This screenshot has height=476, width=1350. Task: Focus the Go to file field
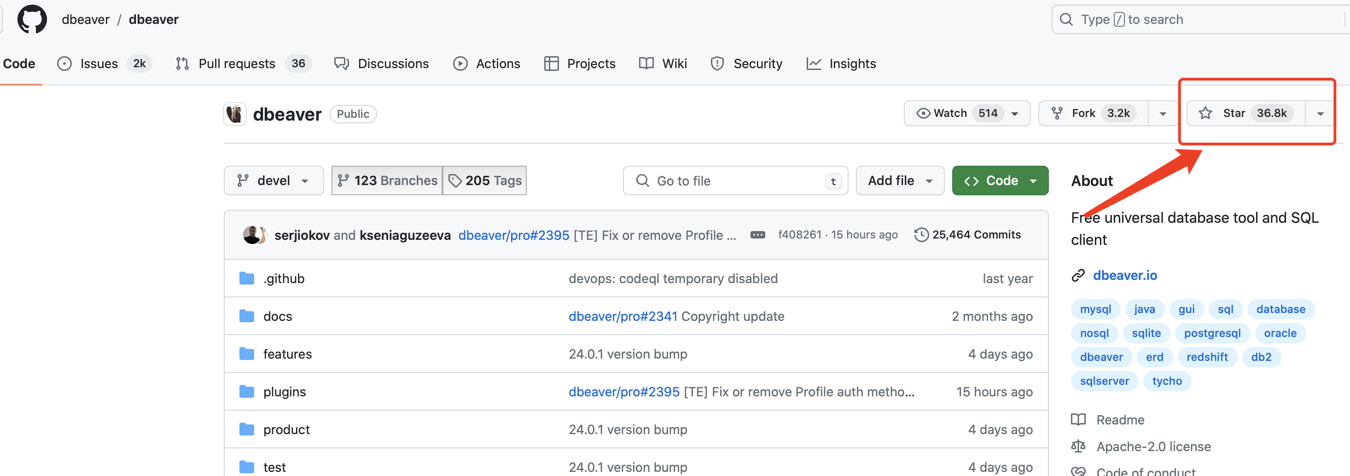[735, 180]
